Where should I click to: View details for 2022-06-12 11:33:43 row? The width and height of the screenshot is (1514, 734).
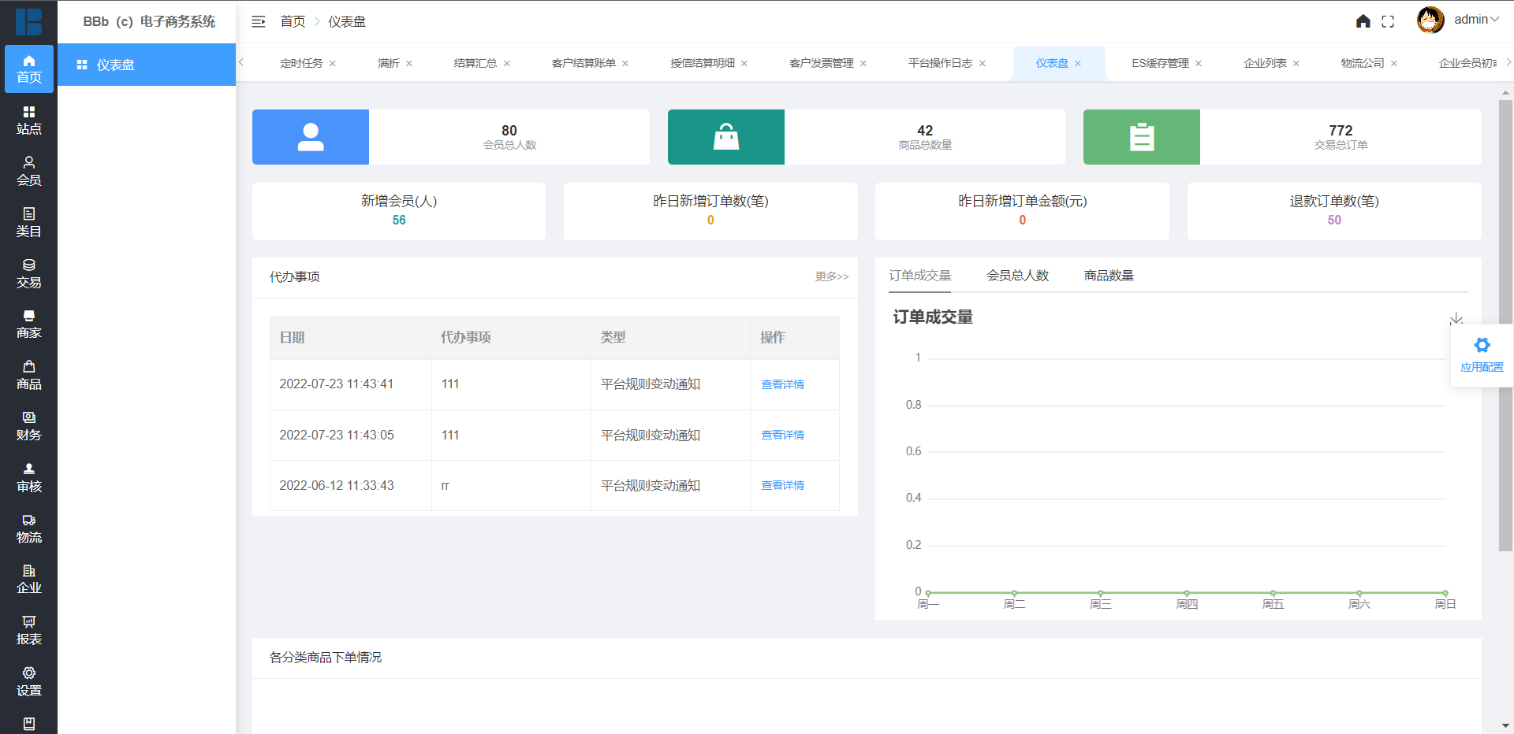click(x=782, y=485)
